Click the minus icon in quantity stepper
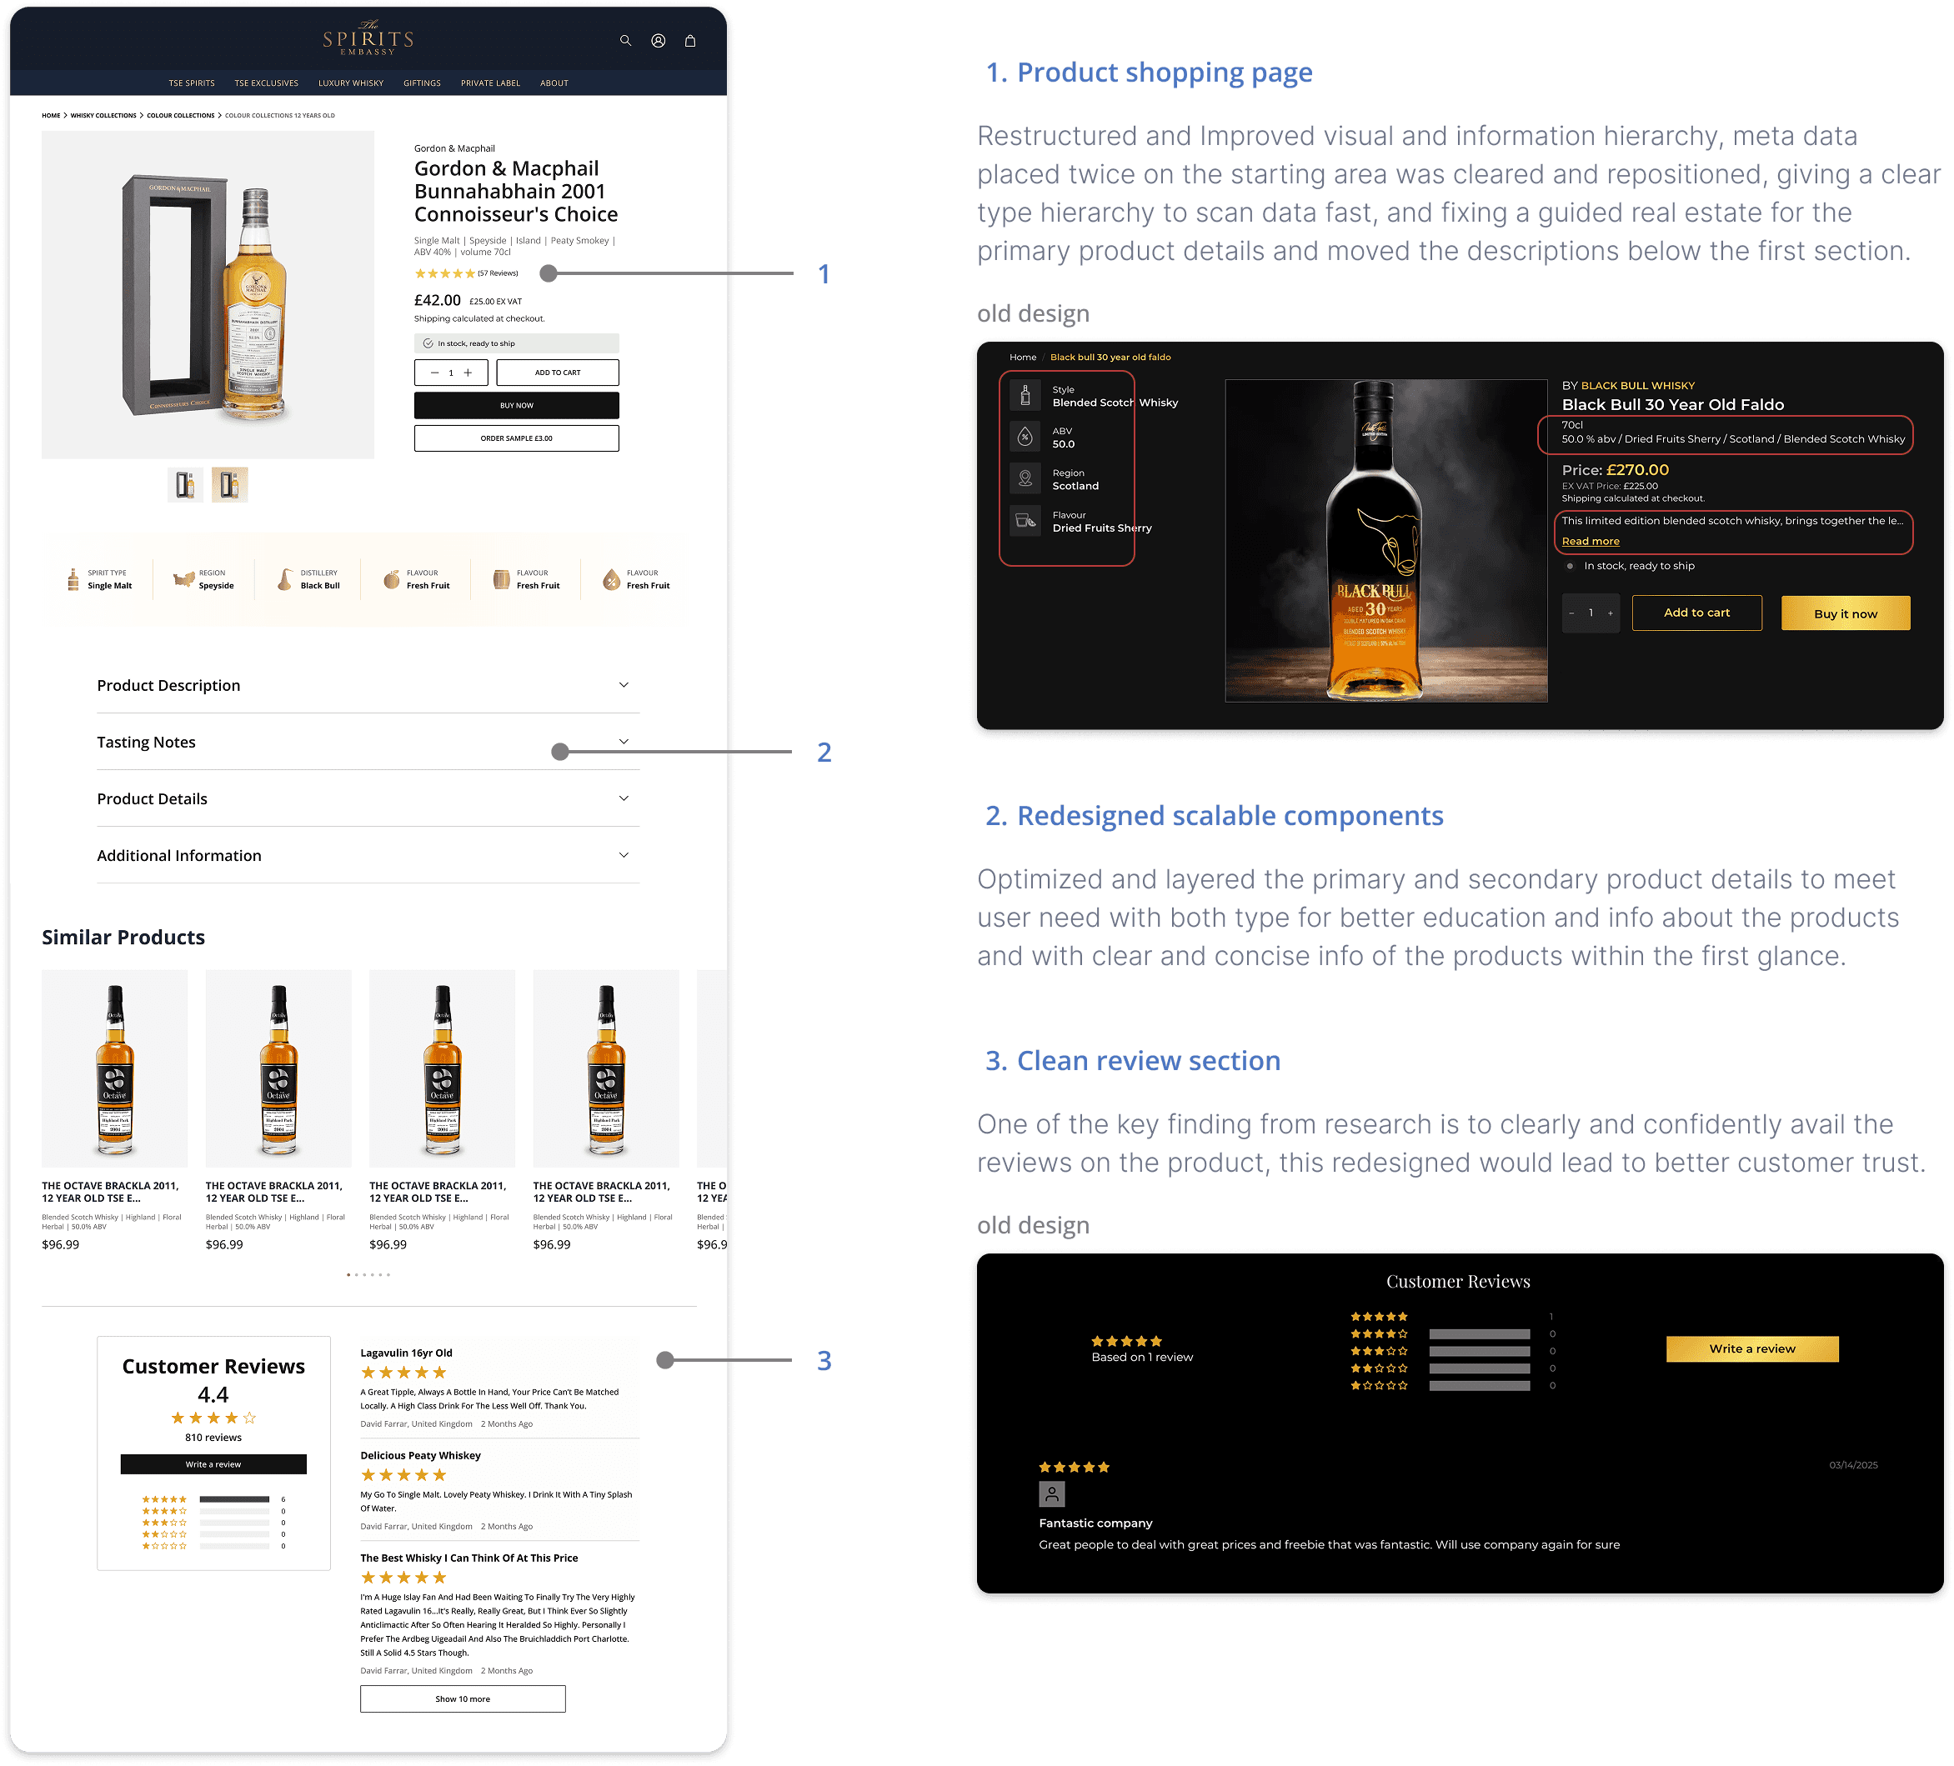Image resolution: width=1954 pixels, height=1766 pixels. pos(434,373)
